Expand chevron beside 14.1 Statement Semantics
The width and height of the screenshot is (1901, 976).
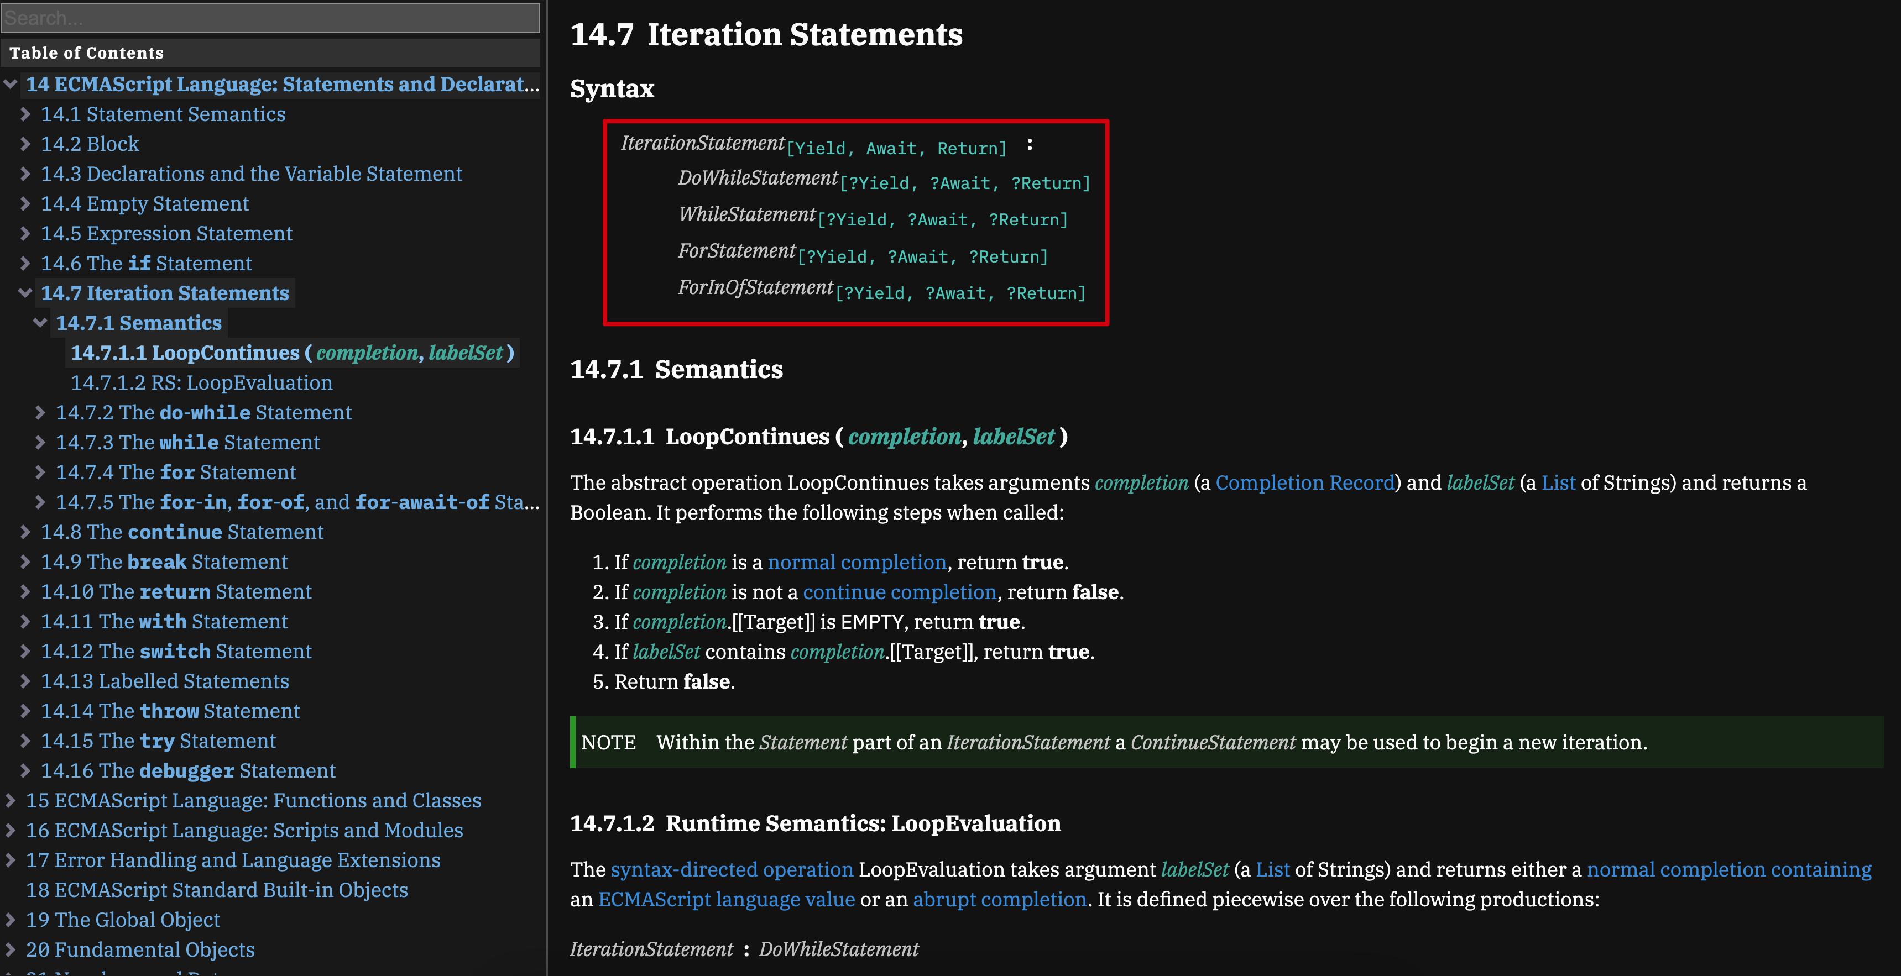[x=25, y=114]
